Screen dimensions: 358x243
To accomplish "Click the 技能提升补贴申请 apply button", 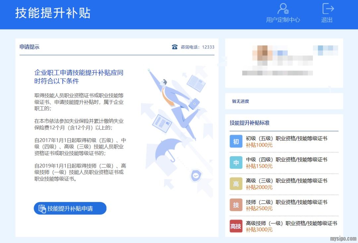I will coord(70,209).
